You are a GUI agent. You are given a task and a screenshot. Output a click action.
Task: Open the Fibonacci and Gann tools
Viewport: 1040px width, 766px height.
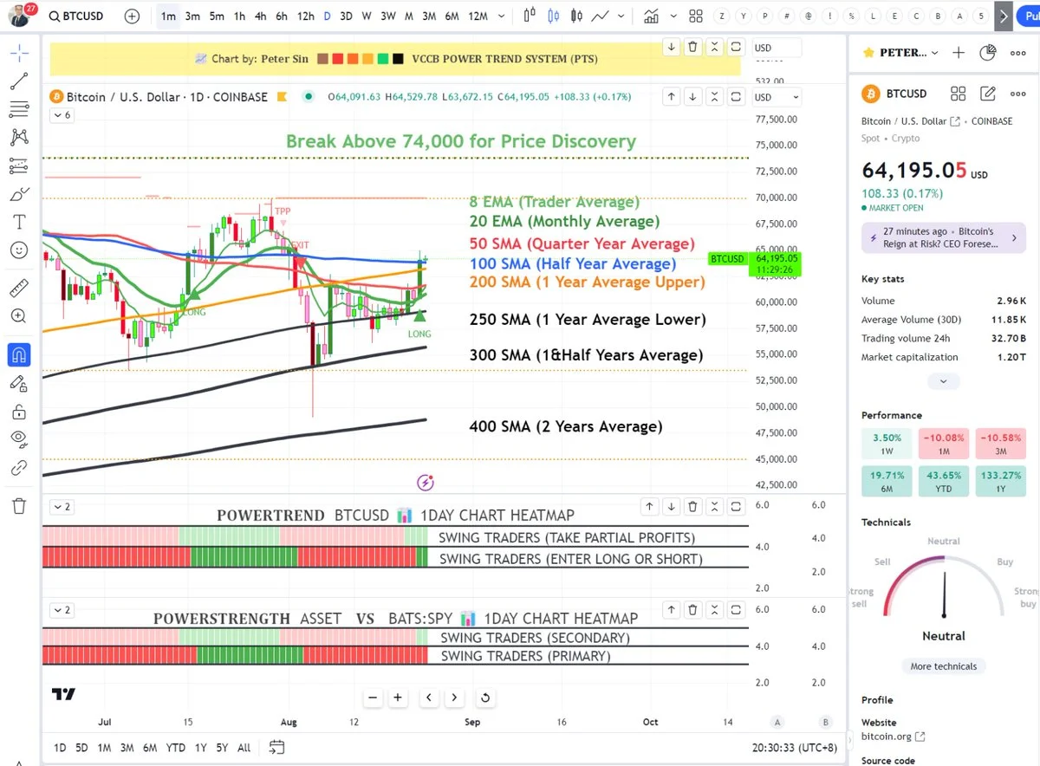tap(19, 109)
